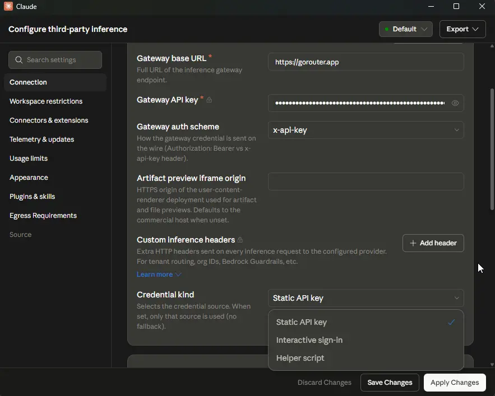Viewport: 495px width, 396px height.
Task: Open Connectors & extensions section
Action: [55, 120]
